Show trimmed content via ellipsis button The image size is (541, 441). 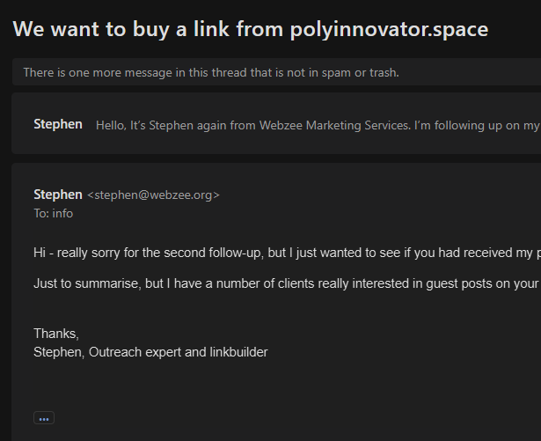(44, 418)
